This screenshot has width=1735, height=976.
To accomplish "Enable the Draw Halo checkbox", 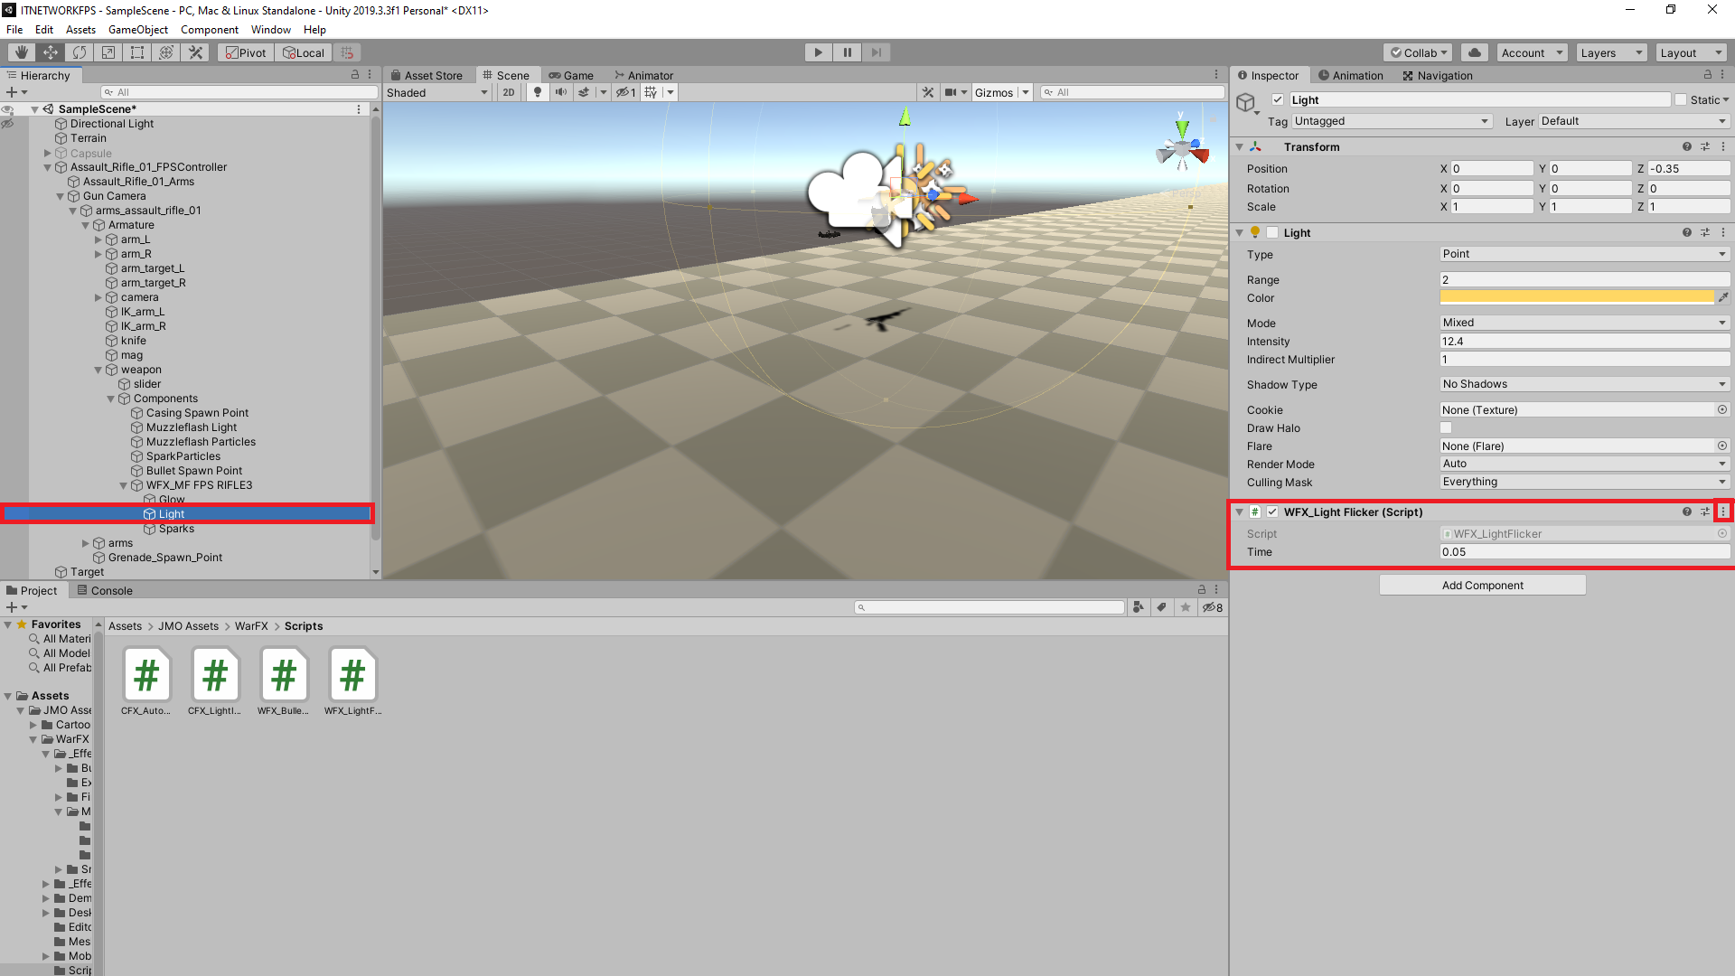I will (x=1446, y=427).
